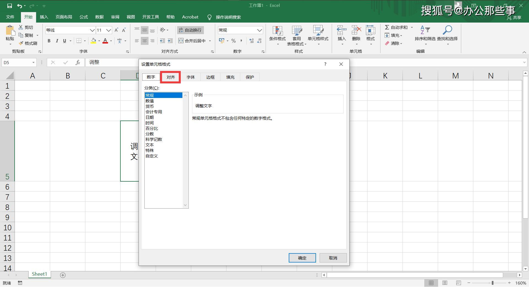Click the increase indent icon

tap(170, 41)
